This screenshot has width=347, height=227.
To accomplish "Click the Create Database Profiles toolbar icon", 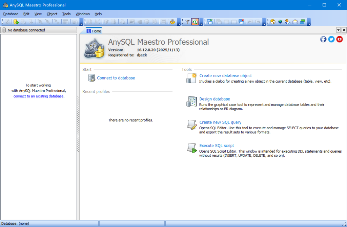I will click(x=16, y=22).
